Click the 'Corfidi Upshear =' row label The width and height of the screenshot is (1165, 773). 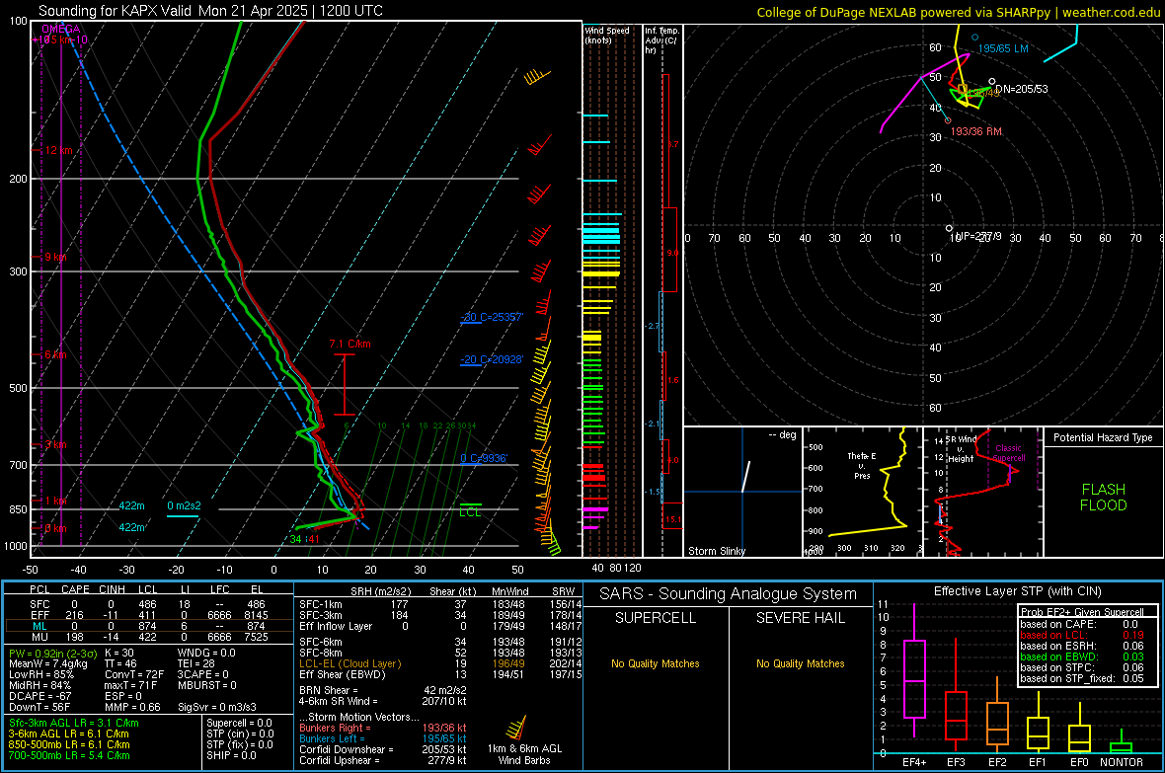(x=340, y=760)
